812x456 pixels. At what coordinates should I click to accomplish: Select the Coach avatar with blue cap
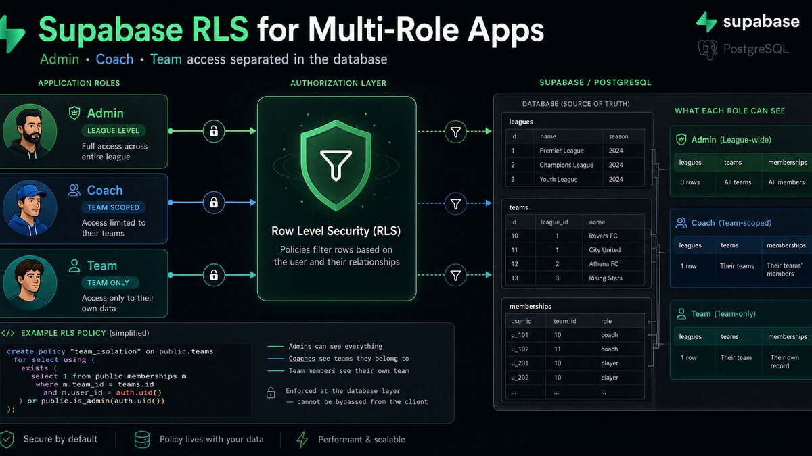(28, 207)
